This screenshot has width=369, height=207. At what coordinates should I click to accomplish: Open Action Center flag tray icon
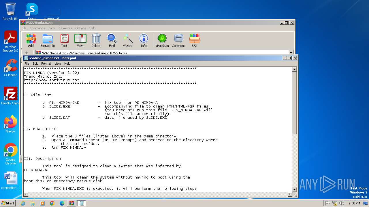(328, 203)
